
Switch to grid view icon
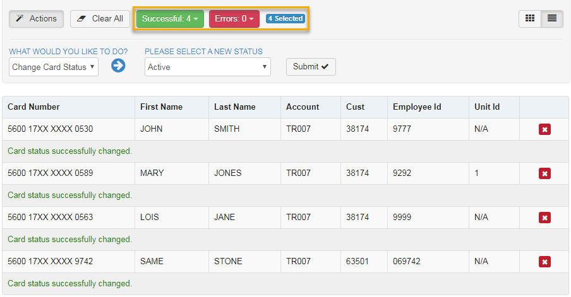[530, 18]
